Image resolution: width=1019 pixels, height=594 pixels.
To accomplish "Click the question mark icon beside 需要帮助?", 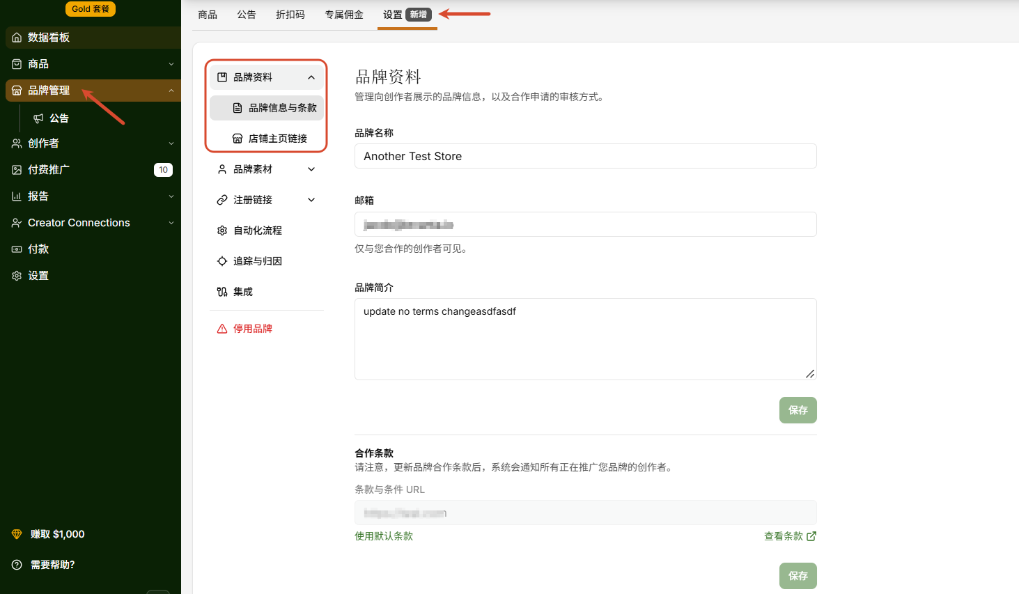I will (17, 565).
